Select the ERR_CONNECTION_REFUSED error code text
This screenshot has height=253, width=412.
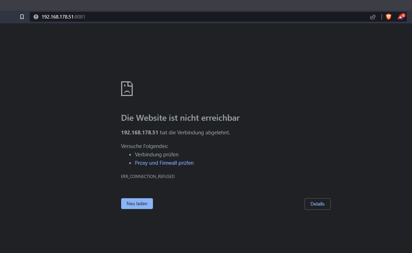point(148,177)
